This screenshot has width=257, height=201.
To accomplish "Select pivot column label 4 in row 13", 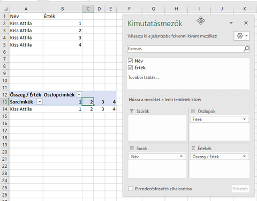I will pyautogui.click(x=111, y=102).
